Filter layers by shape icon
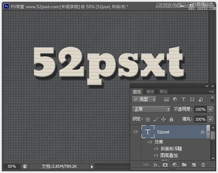 (x=192, y=99)
